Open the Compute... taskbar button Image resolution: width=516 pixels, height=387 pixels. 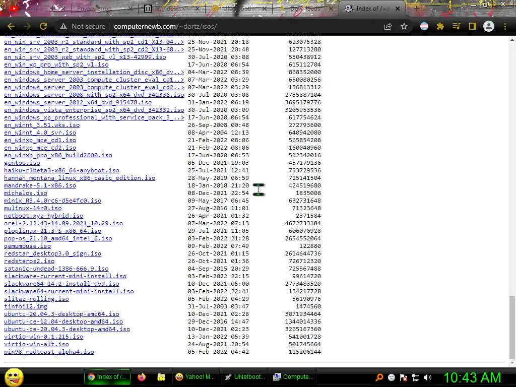(293, 377)
